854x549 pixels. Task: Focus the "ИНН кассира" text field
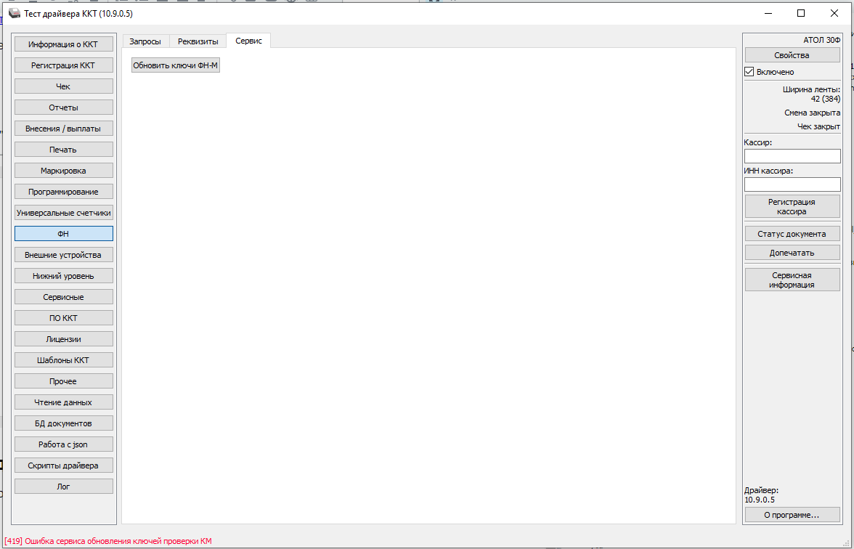(x=792, y=184)
